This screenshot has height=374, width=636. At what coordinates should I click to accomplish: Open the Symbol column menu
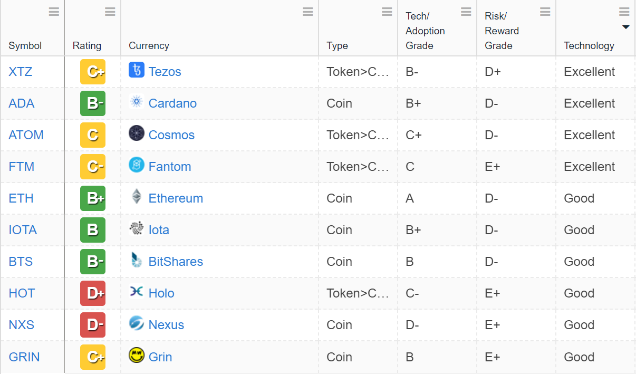point(54,12)
